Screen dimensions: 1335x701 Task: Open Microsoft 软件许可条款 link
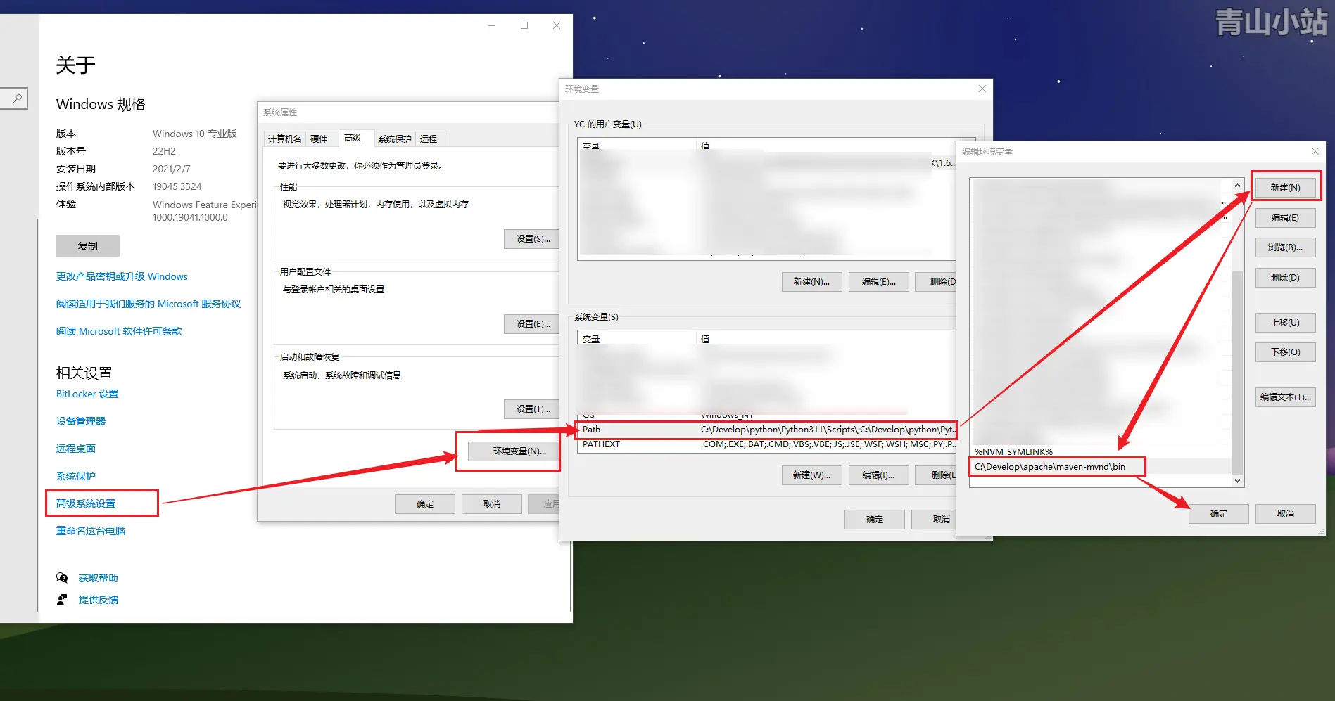[119, 331]
